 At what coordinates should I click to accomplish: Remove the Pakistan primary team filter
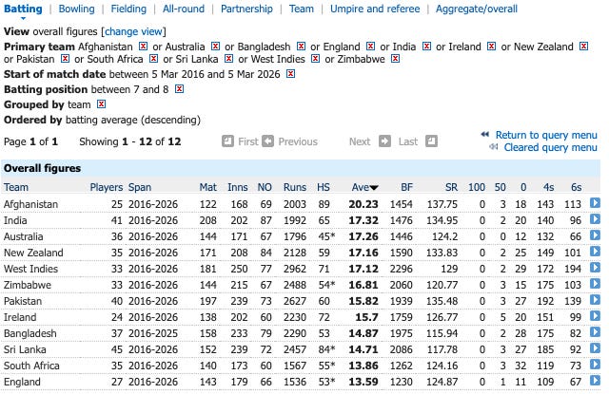[x=66, y=59]
